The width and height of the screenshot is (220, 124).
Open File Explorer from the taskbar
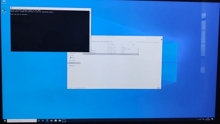tap(52, 121)
